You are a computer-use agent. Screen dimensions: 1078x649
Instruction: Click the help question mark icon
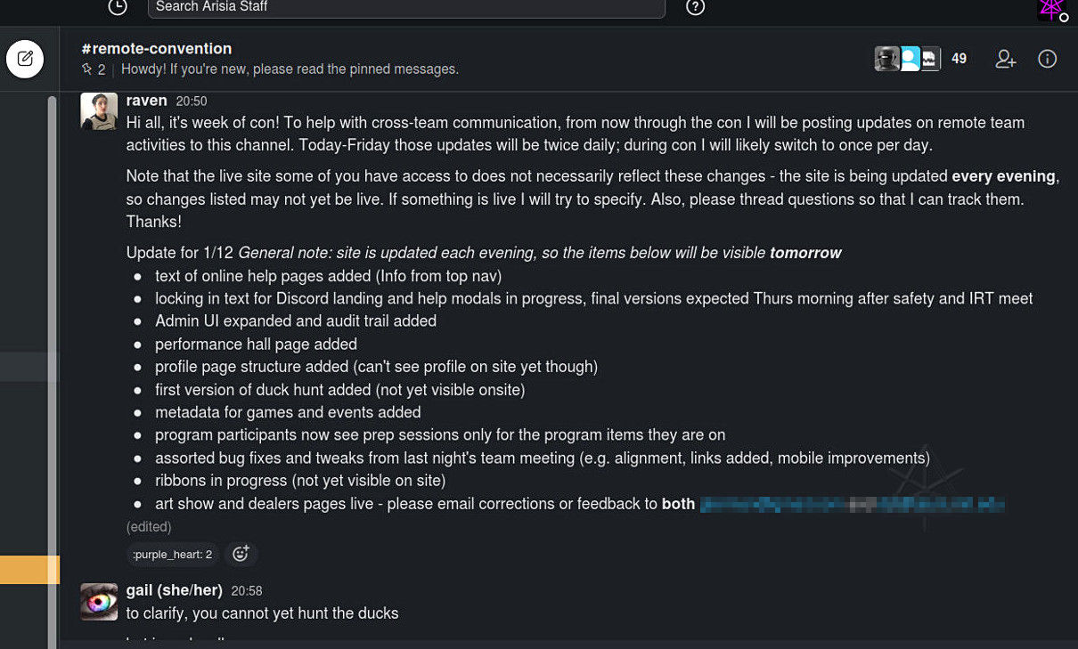coord(696,7)
